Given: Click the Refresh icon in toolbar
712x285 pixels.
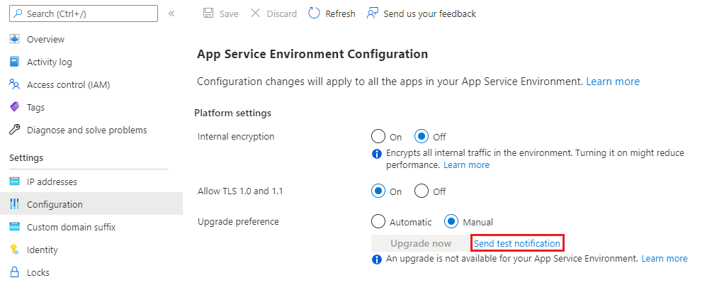Looking at the screenshot, I should pos(315,13).
